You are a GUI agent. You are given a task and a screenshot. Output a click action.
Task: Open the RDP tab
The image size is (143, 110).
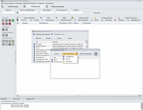(x=49, y=18)
